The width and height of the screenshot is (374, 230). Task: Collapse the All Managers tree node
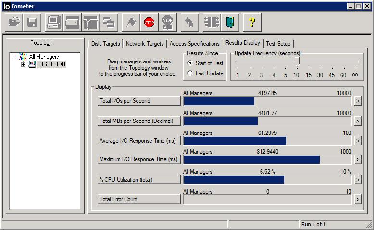[x=14, y=57]
